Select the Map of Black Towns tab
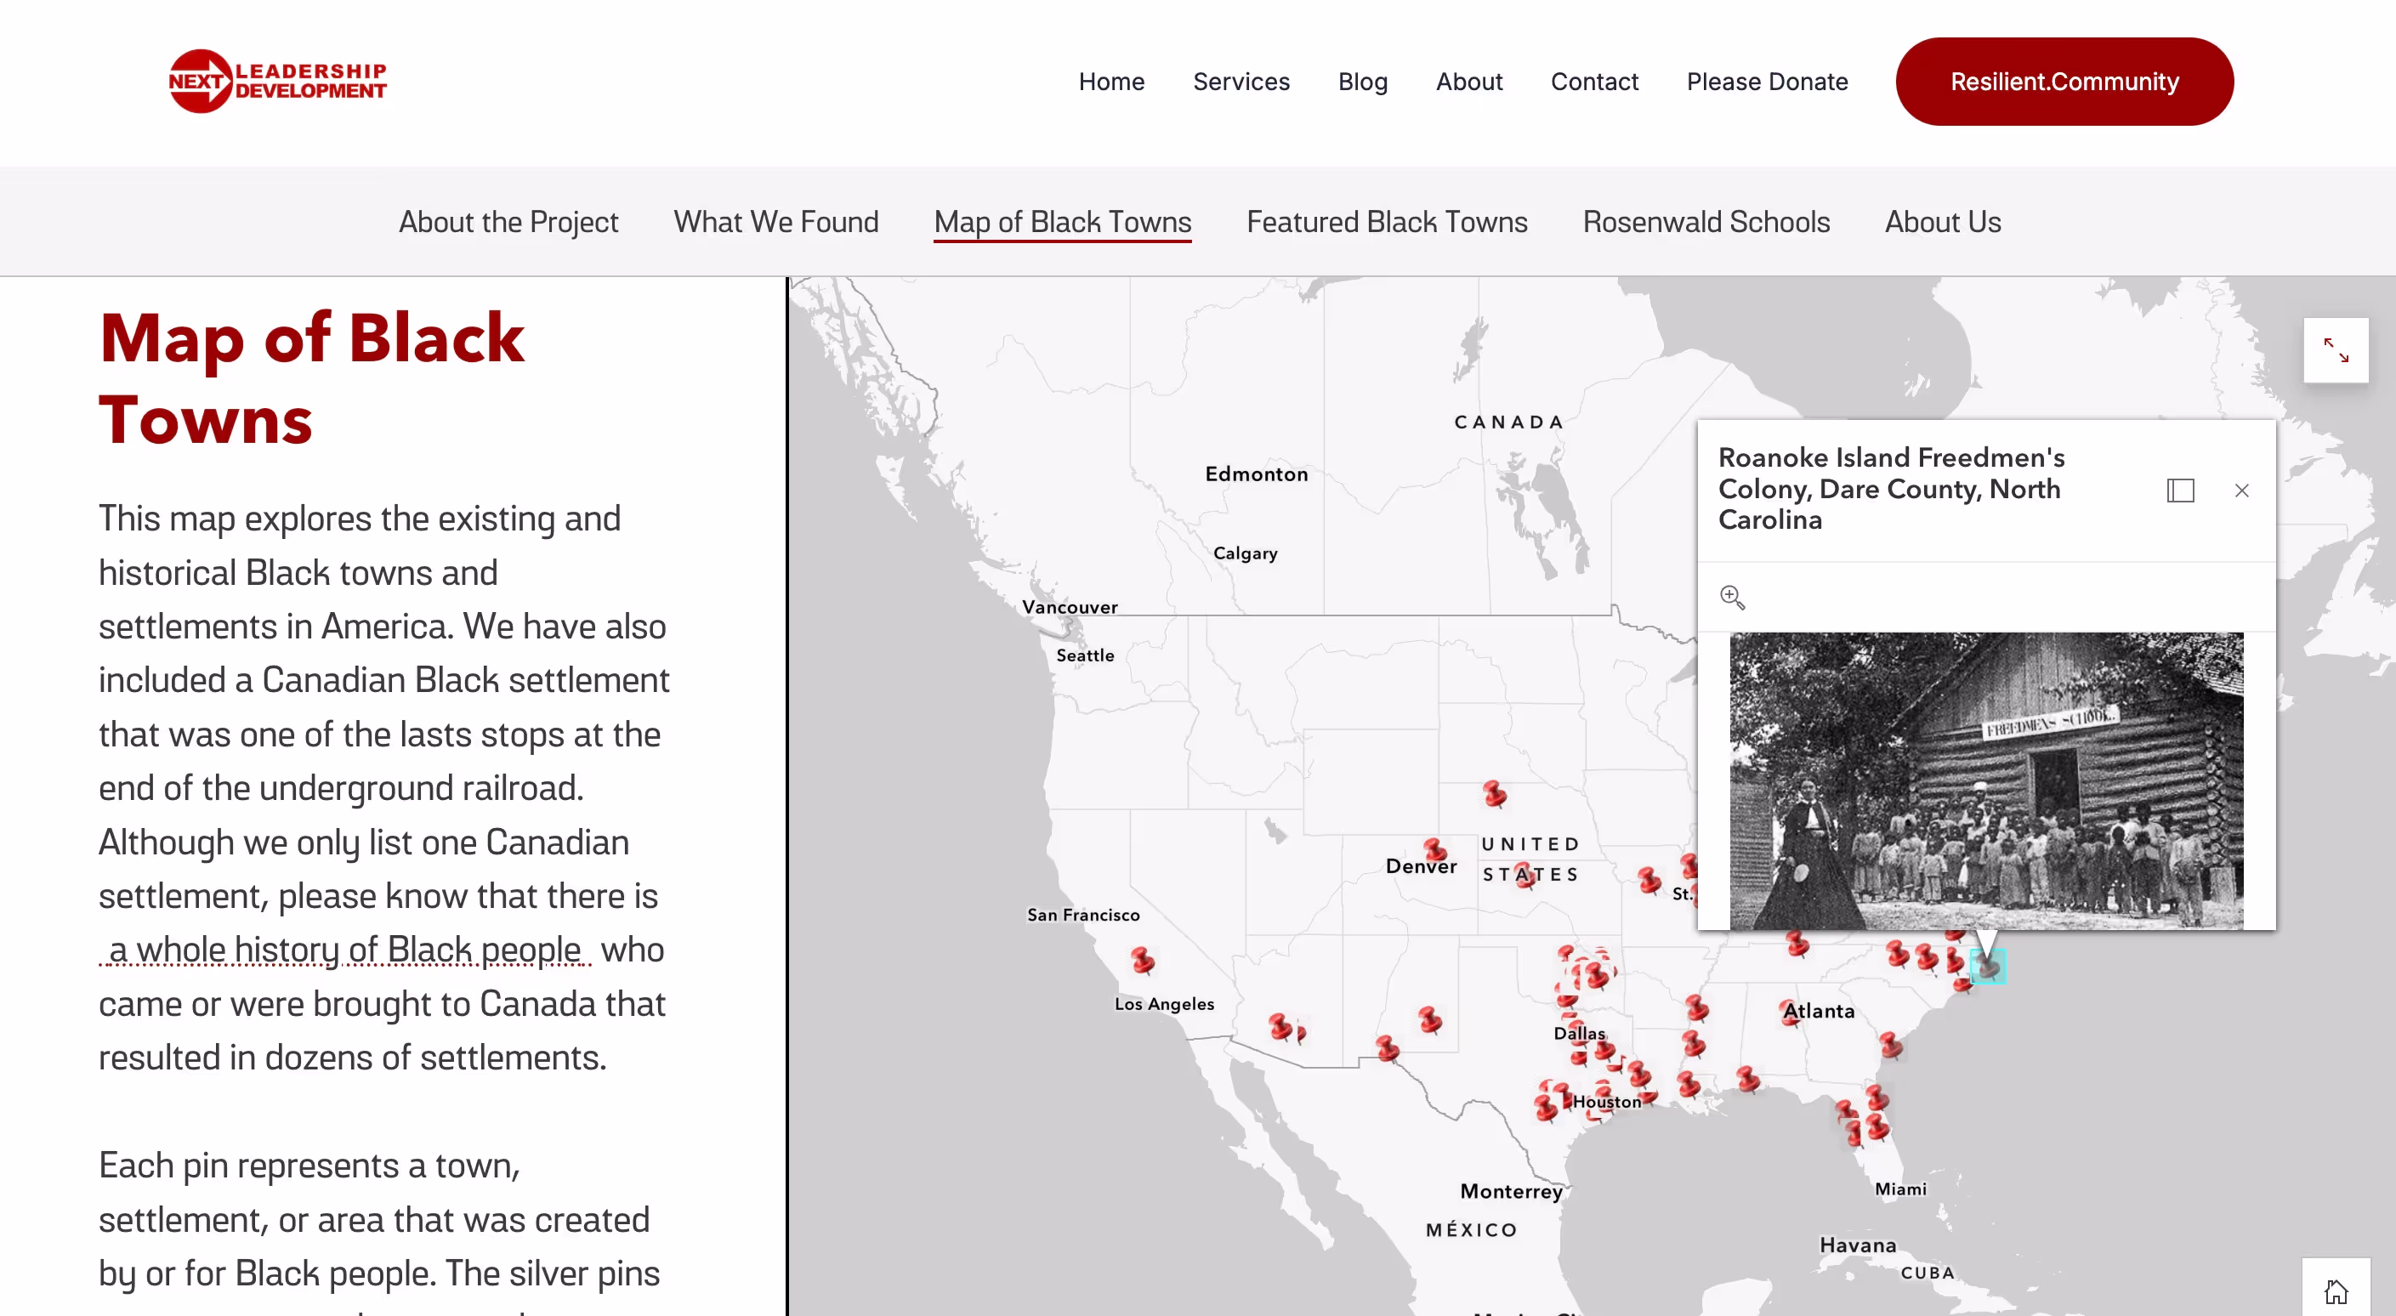This screenshot has width=2396, height=1316. pos(1062,221)
